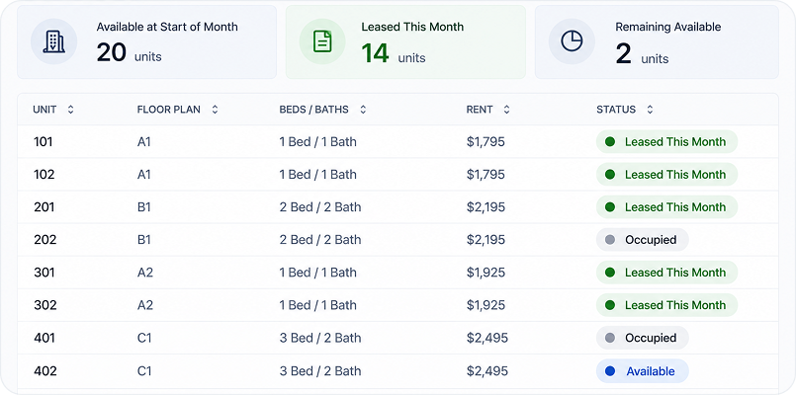Click the Leased This Month badge for unit 201

pos(666,206)
